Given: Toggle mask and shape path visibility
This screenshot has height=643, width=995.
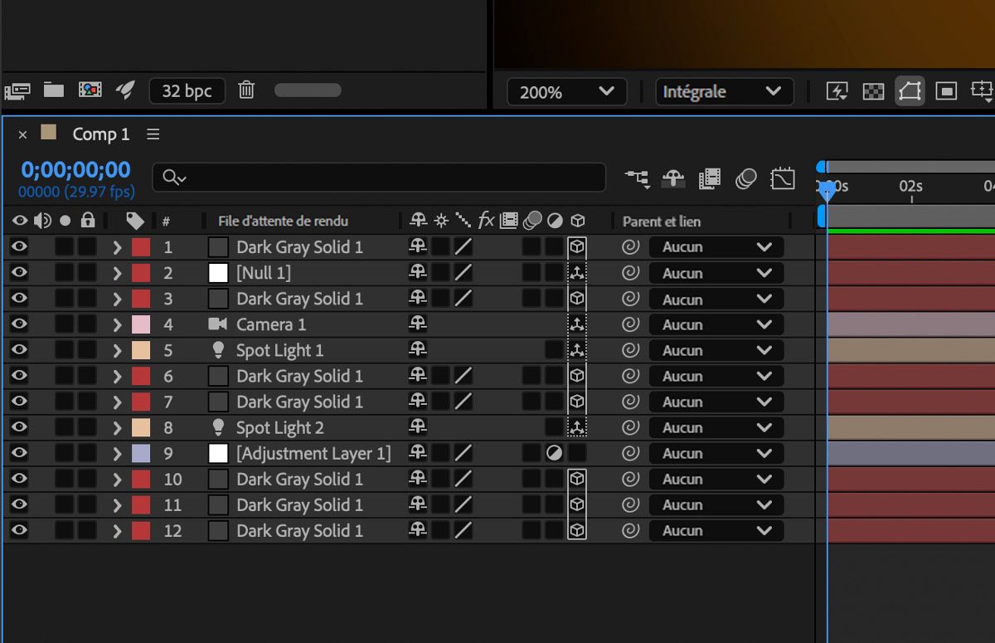Looking at the screenshot, I should click(910, 91).
